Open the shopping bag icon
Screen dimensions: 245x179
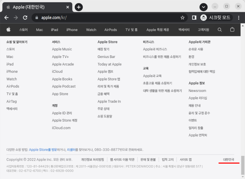click(x=232, y=29)
